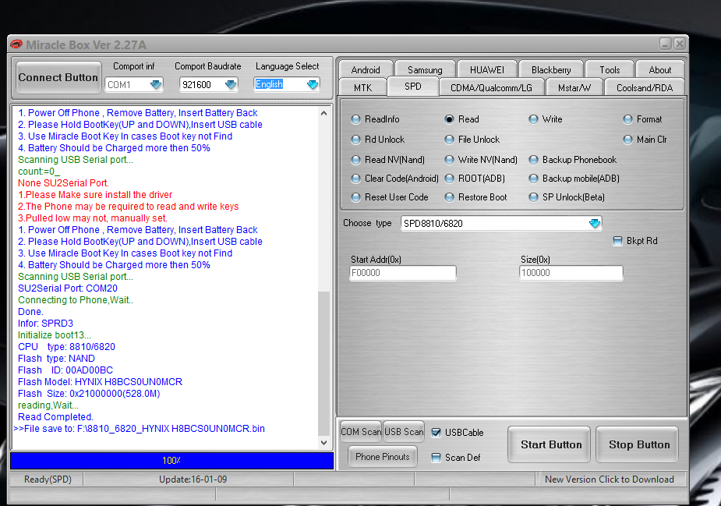Enable the Bkpt Rd checkbox
721x506 pixels.
tap(617, 241)
